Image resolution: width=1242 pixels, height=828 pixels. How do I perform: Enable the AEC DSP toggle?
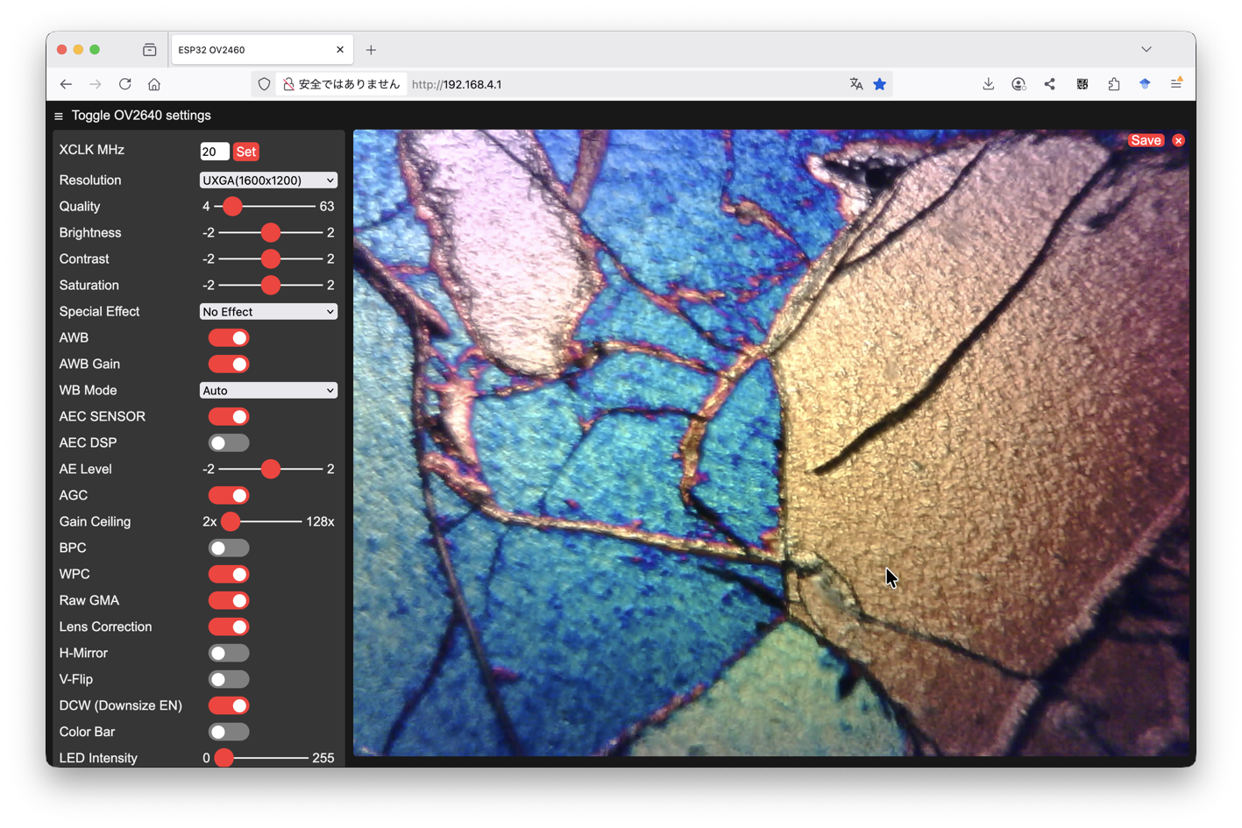click(229, 442)
